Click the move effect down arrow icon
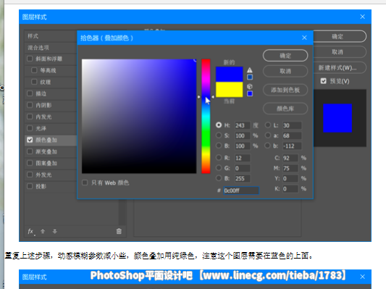 coord(55,231)
